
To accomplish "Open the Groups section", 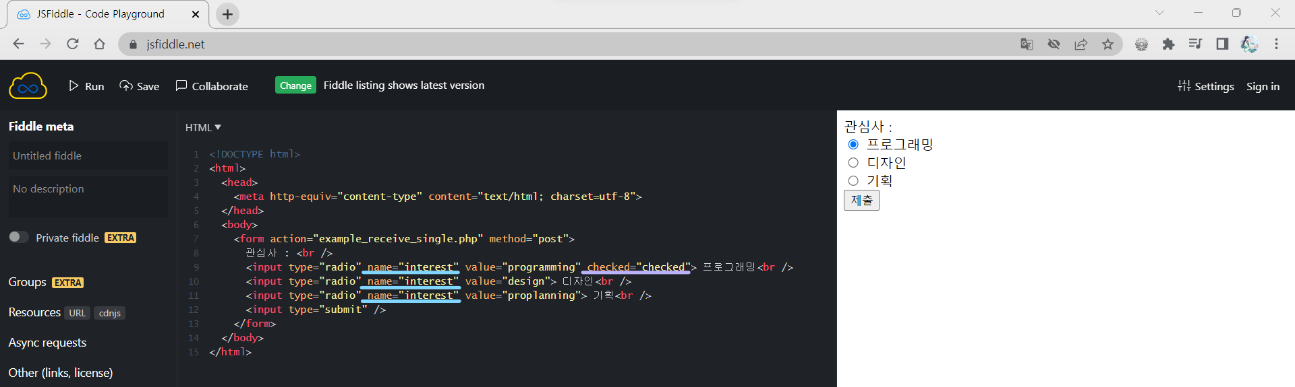I will coord(27,282).
